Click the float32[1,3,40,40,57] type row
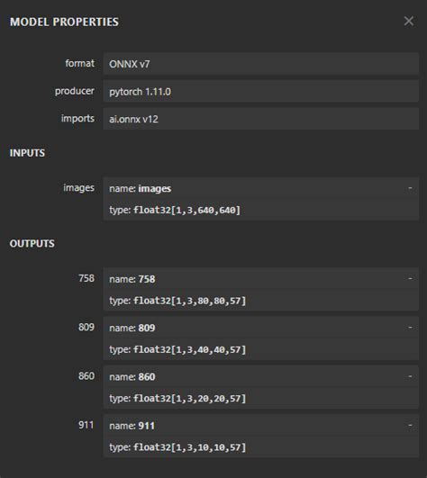The image size is (427, 478). pos(260,349)
